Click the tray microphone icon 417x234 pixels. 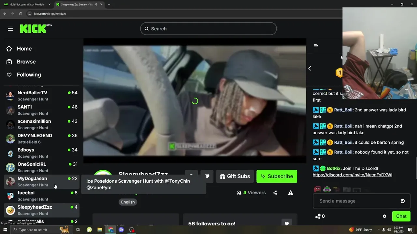[x=383, y=230]
